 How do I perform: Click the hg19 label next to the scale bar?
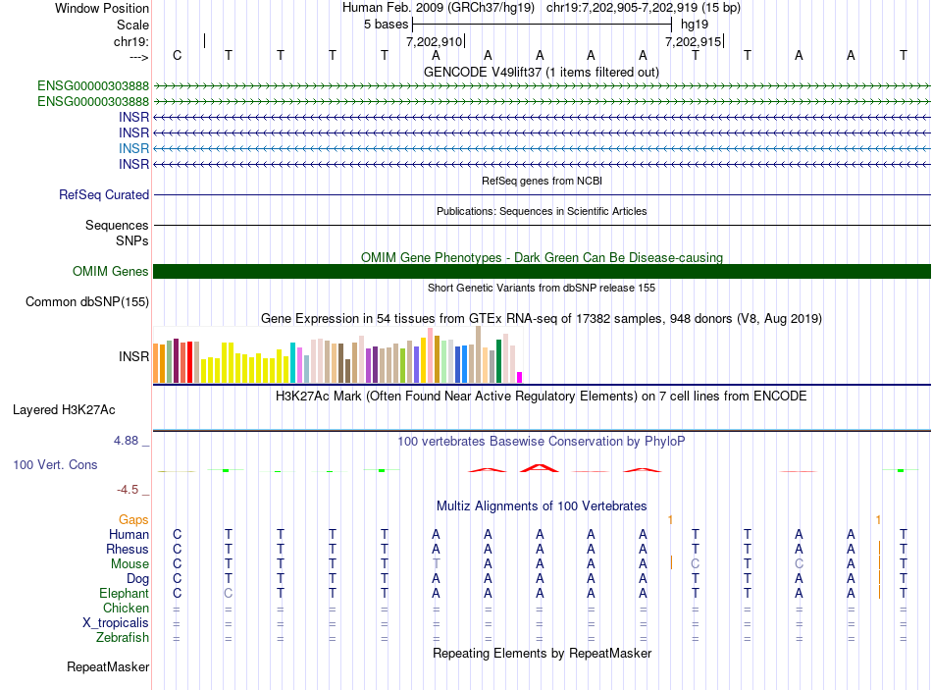coord(695,25)
